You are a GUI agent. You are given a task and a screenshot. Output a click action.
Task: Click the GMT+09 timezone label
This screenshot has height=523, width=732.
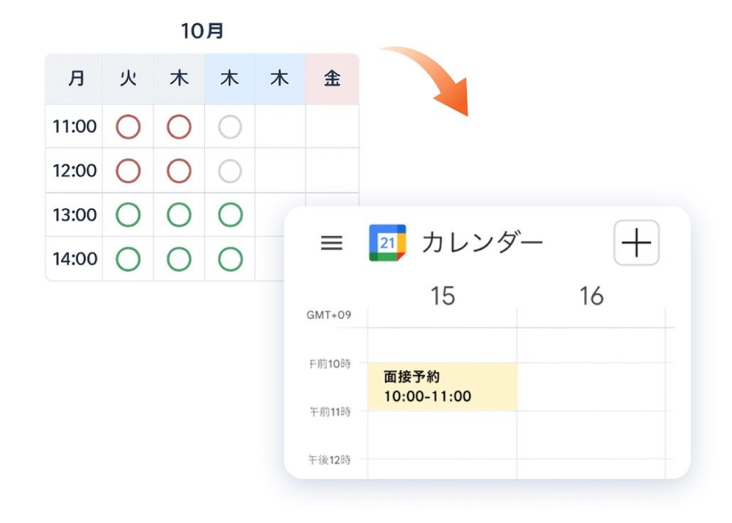(329, 316)
